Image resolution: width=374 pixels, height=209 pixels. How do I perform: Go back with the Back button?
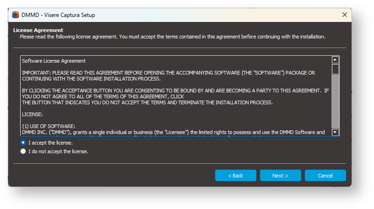point(236,176)
